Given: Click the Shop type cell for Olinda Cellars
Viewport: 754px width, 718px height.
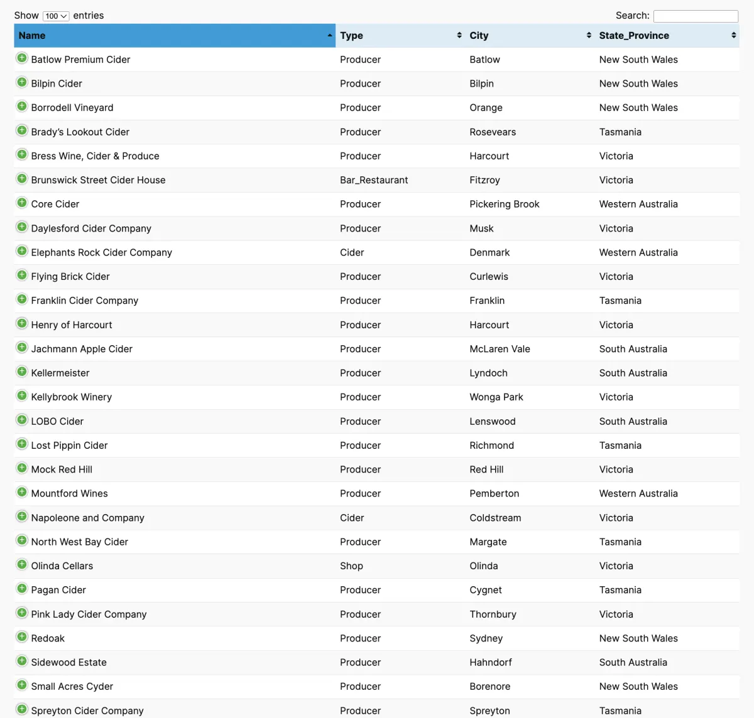Looking at the screenshot, I should click(x=351, y=566).
